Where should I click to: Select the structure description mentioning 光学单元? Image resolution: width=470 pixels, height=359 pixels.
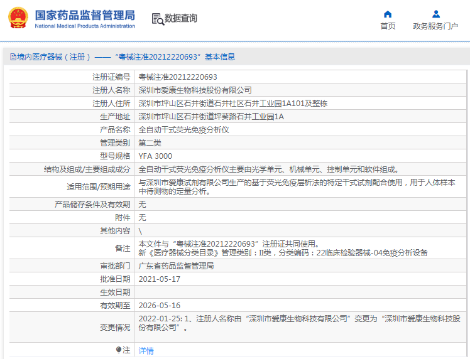click(270, 169)
